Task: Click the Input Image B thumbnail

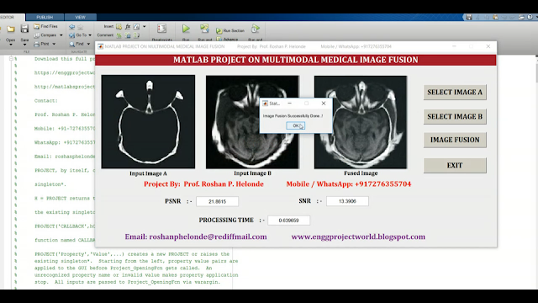Action: [x=252, y=122]
